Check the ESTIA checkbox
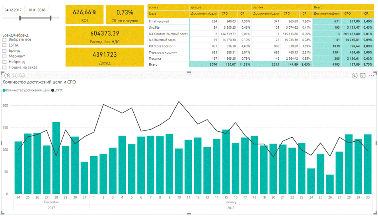378x216 pixels. 4,45
